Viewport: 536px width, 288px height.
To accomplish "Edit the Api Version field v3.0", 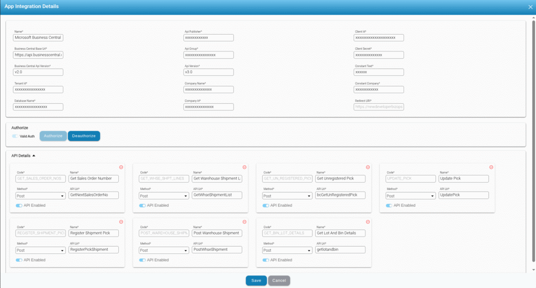I will click(208, 72).
